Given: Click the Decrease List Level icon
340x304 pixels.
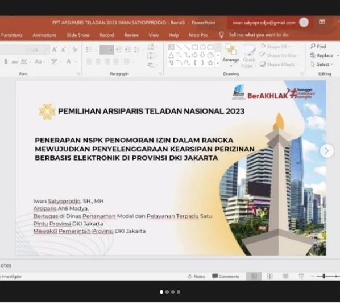Looking at the screenshot, I should 119,50.
